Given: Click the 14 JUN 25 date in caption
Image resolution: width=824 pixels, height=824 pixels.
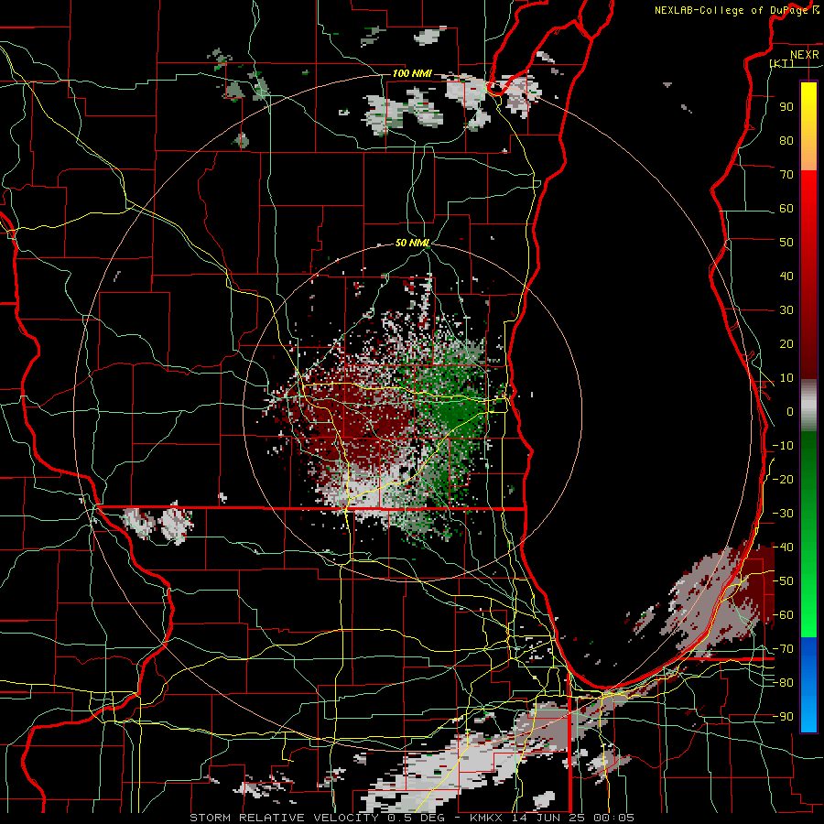Looking at the screenshot, I should pos(547,818).
